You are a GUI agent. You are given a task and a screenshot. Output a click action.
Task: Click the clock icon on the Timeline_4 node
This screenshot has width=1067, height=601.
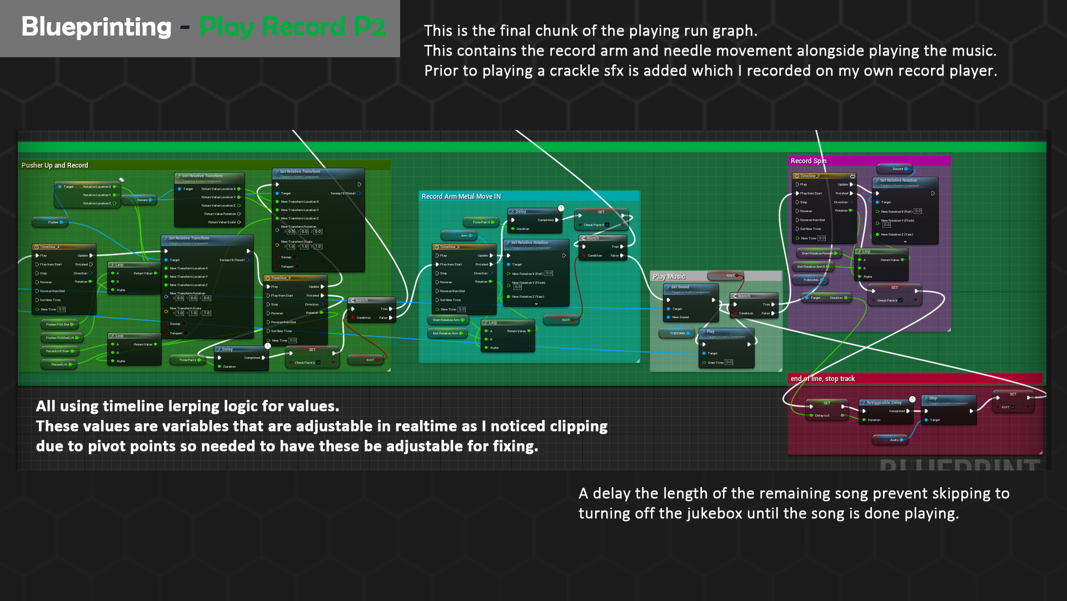pos(38,246)
